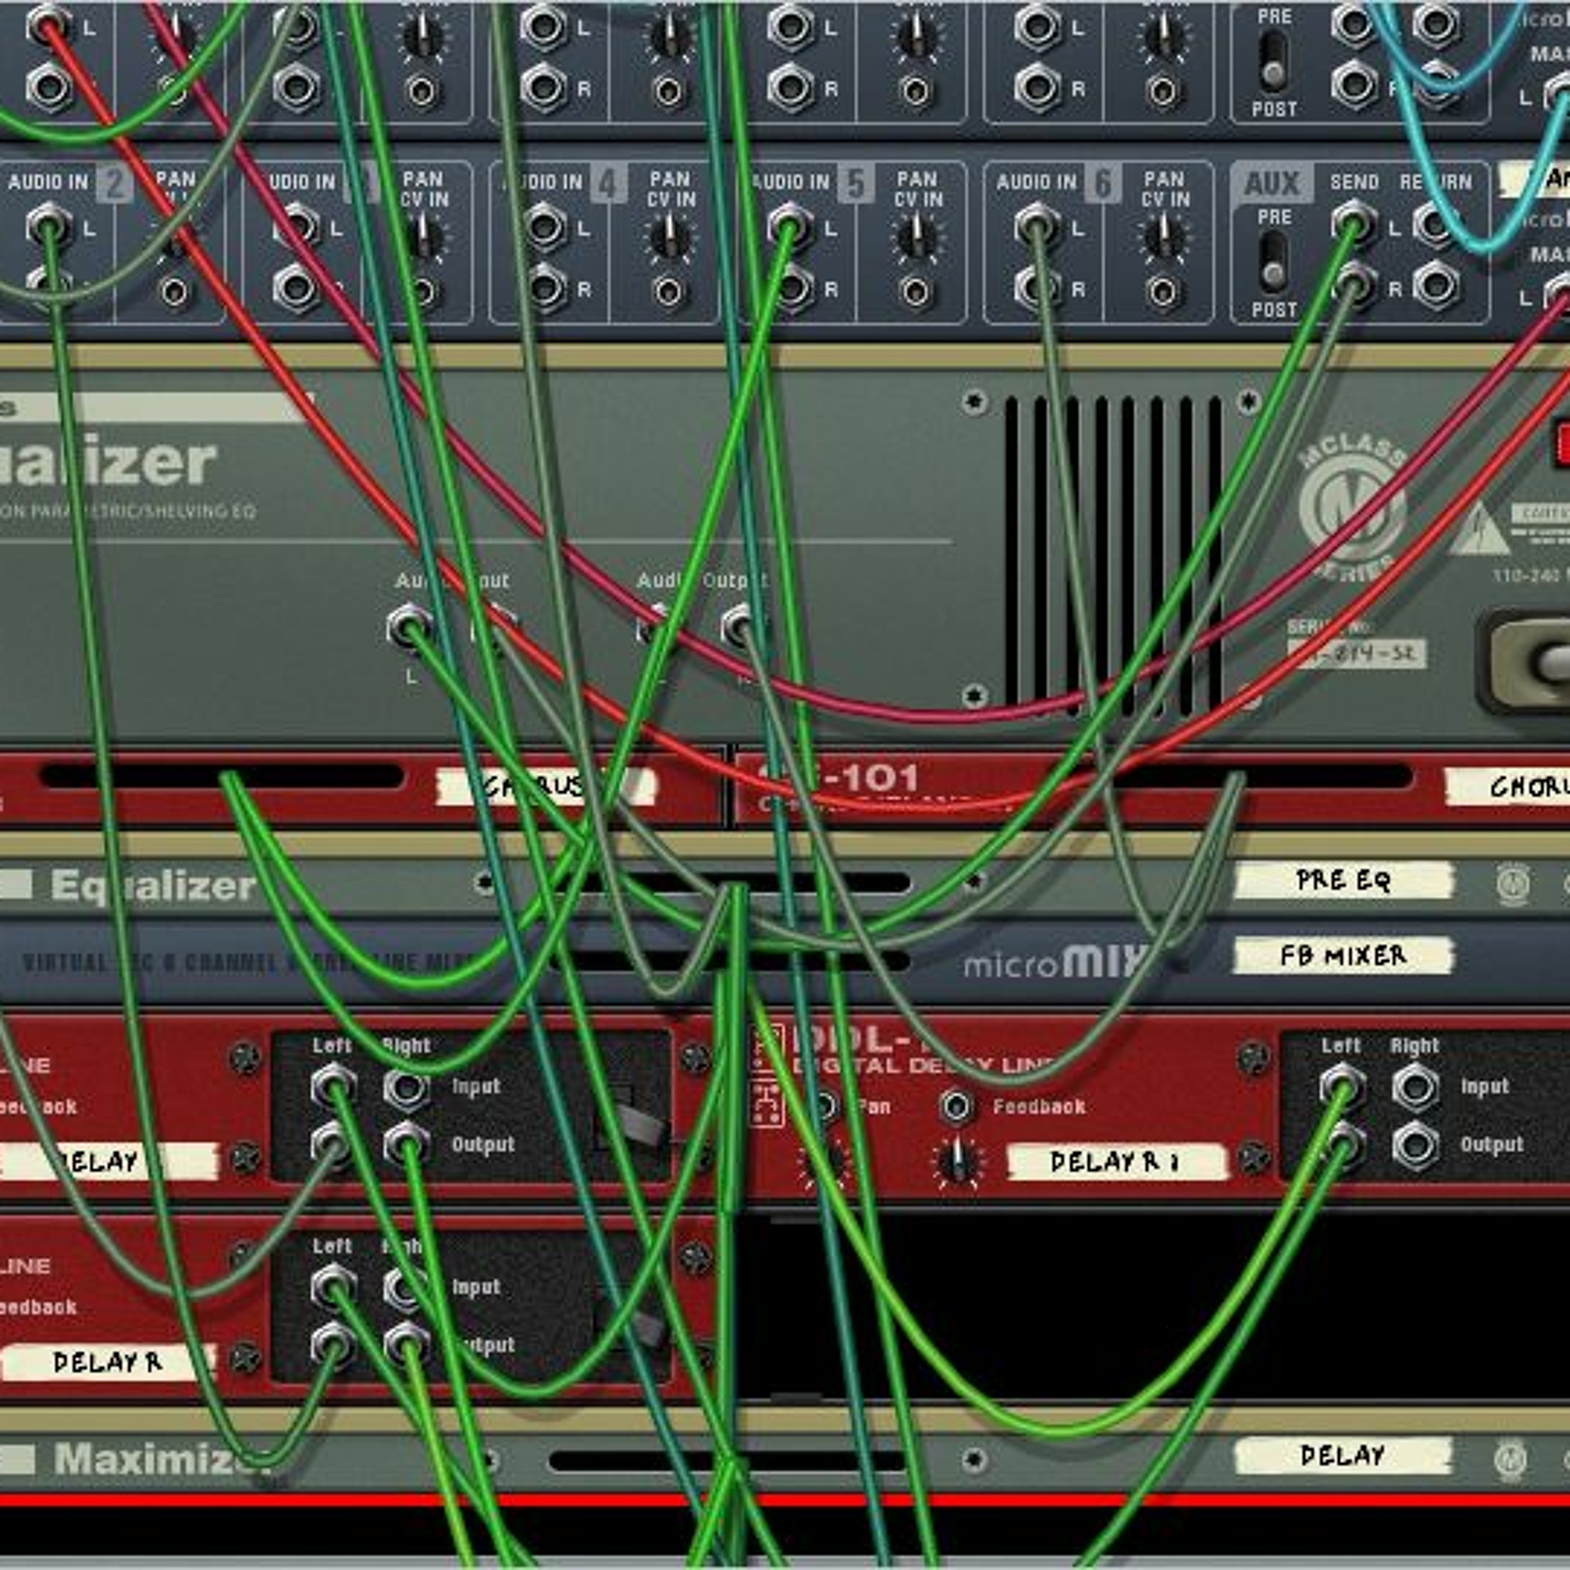Click the PRE EQ tape label

coord(1343,880)
